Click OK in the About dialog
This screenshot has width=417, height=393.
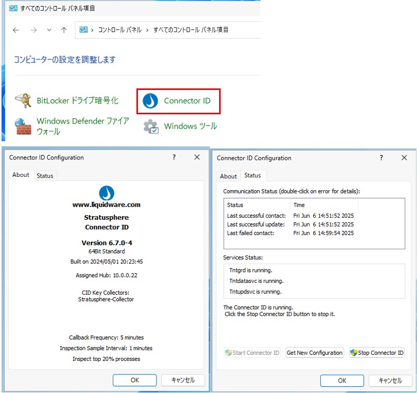tap(134, 380)
